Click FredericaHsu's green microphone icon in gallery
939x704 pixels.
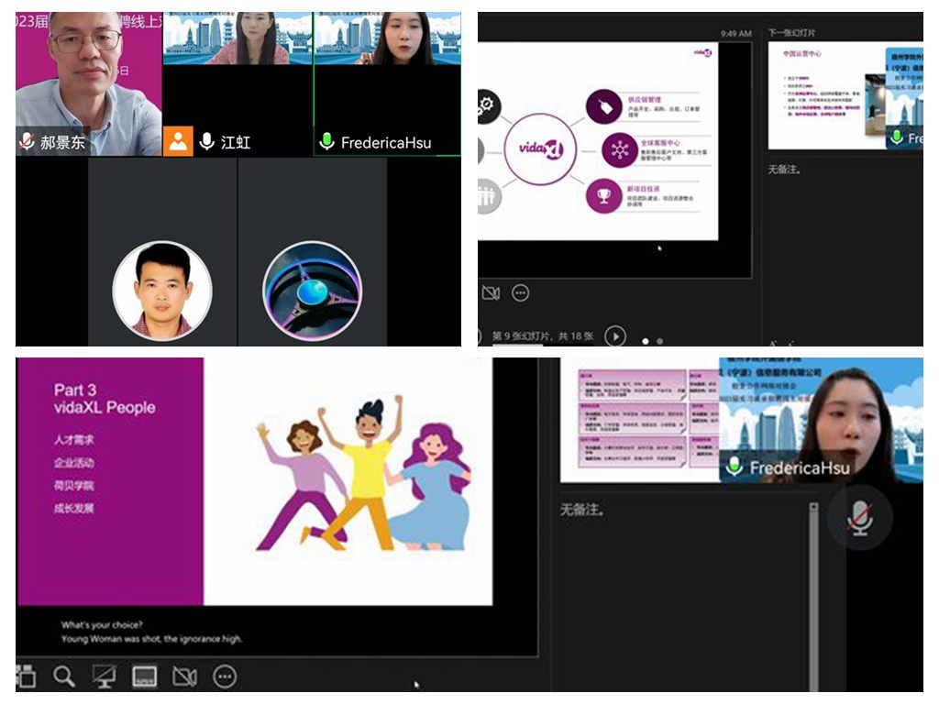pos(326,142)
